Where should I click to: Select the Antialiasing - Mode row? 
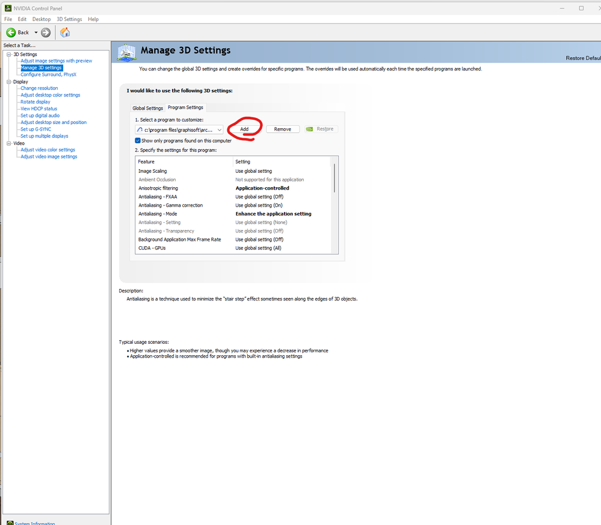pyautogui.click(x=233, y=214)
